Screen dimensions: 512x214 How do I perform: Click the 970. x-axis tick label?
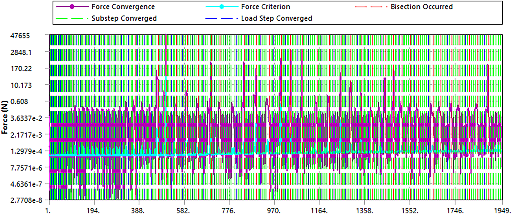(x=275, y=210)
